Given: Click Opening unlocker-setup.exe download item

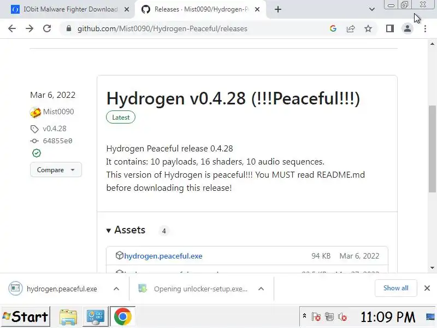Looking at the screenshot, I should [193, 289].
